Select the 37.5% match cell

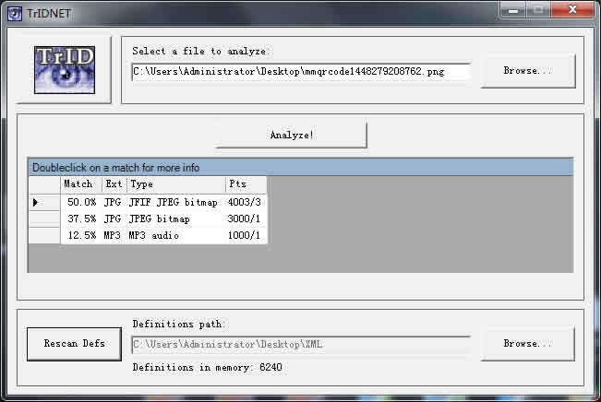click(81, 219)
